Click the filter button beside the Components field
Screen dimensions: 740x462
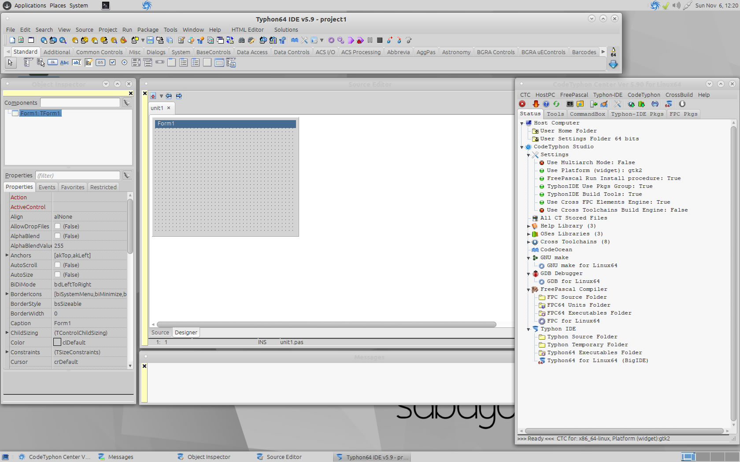click(127, 103)
